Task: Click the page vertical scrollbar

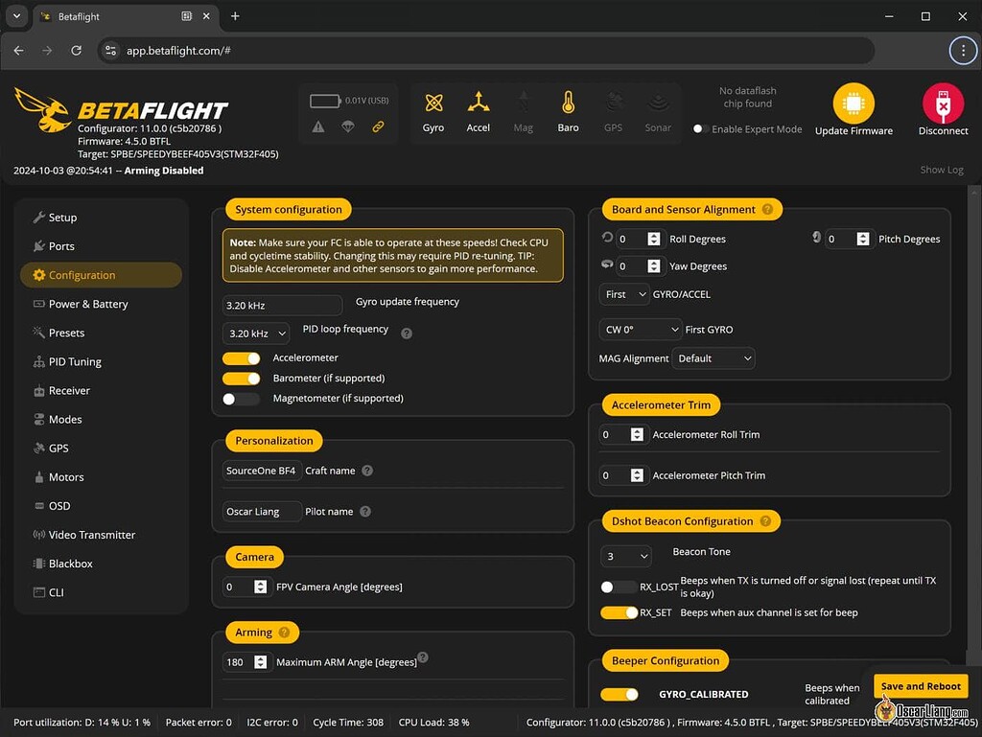Action: point(972,426)
